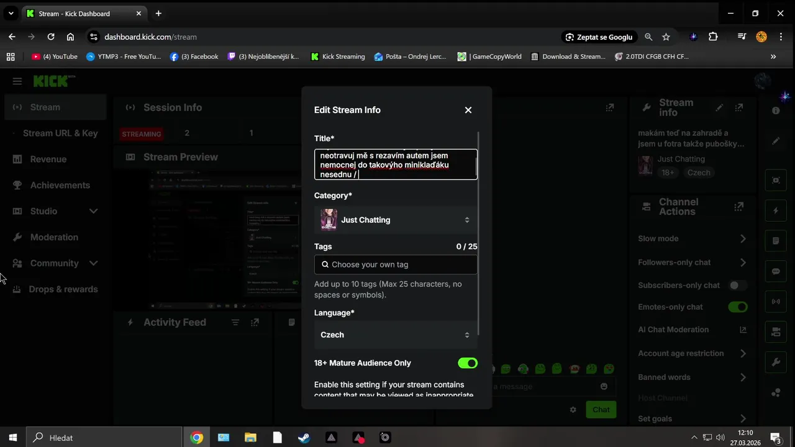This screenshot has width=795, height=447.
Task: Open chat settings gear icon
Action: click(x=573, y=410)
